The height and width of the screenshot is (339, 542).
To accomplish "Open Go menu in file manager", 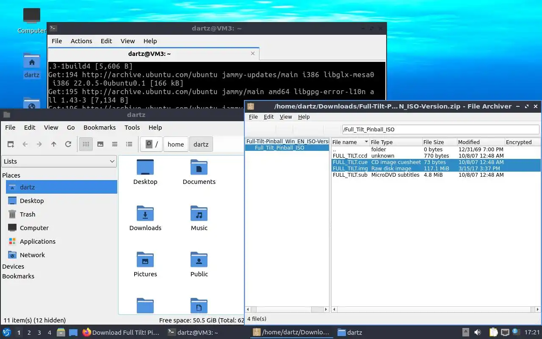I will coord(71,127).
